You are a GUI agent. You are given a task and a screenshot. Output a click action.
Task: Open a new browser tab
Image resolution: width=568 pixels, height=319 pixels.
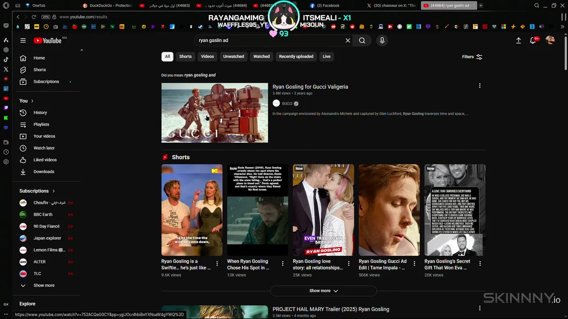pyautogui.click(x=481, y=6)
